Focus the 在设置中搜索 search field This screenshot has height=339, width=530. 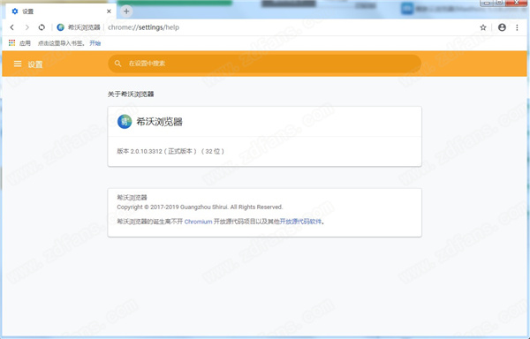point(264,64)
